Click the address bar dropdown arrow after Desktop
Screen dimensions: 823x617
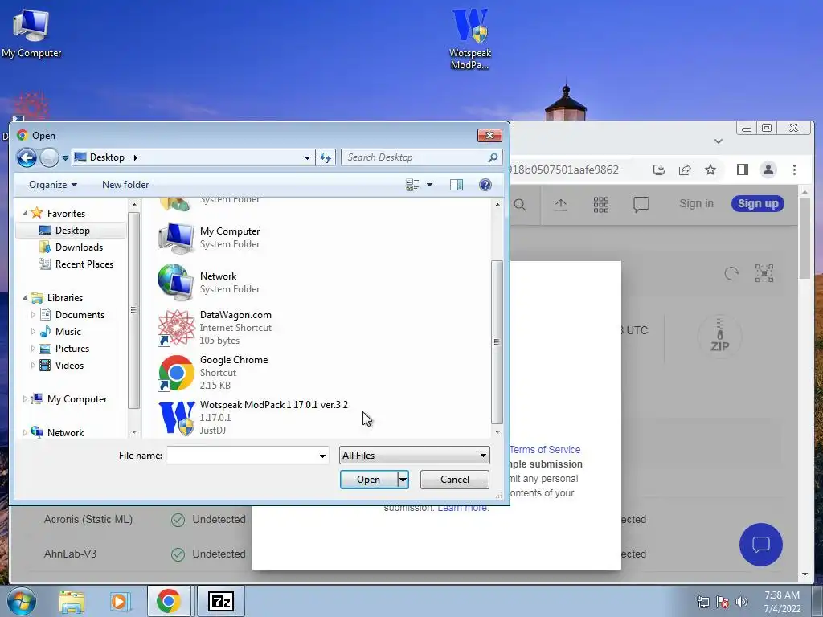[307, 157]
